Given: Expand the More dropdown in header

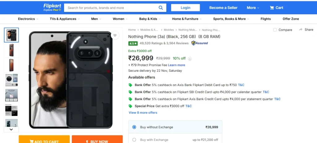Looking at the screenshot, I should pyautogui.click(x=253, y=8).
